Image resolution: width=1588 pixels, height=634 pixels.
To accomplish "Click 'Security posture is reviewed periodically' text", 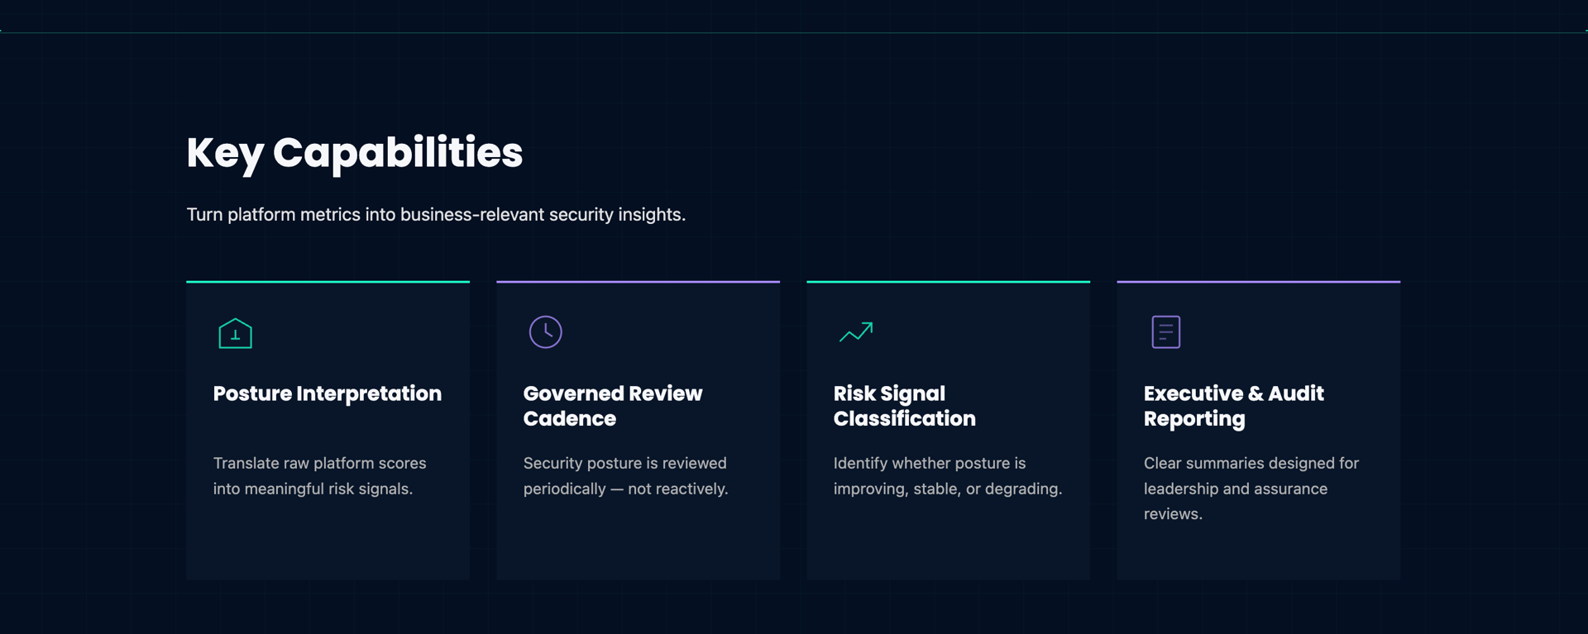I will click(626, 476).
